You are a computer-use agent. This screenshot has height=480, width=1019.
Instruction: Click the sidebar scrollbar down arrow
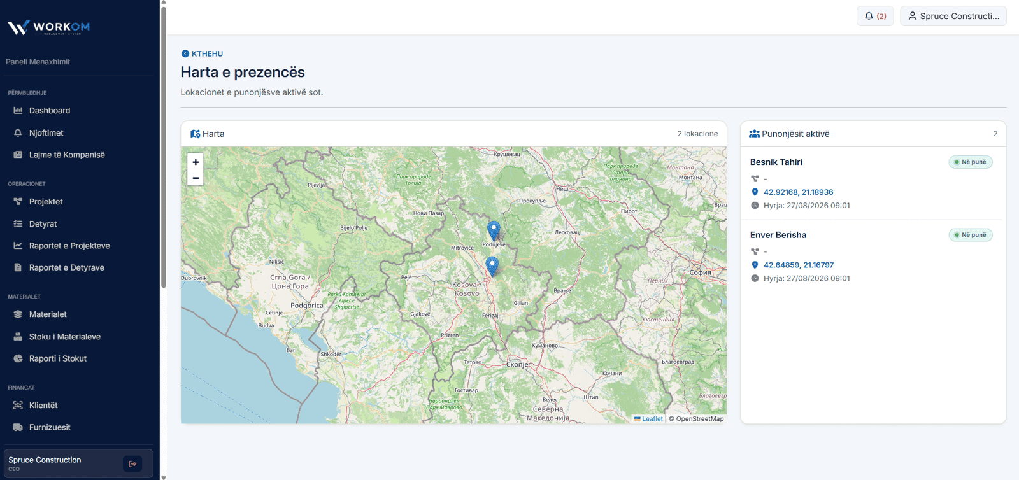pyautogui.click(x=164, y=477)
